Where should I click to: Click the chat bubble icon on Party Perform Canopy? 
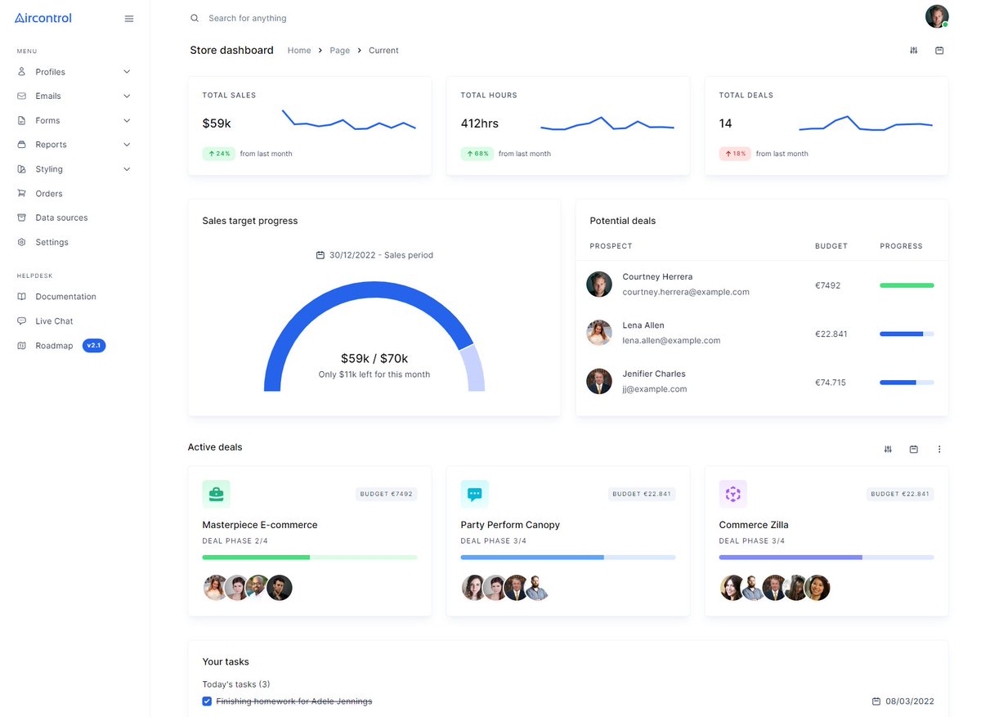pyautogui.click(x=474, y=494)
